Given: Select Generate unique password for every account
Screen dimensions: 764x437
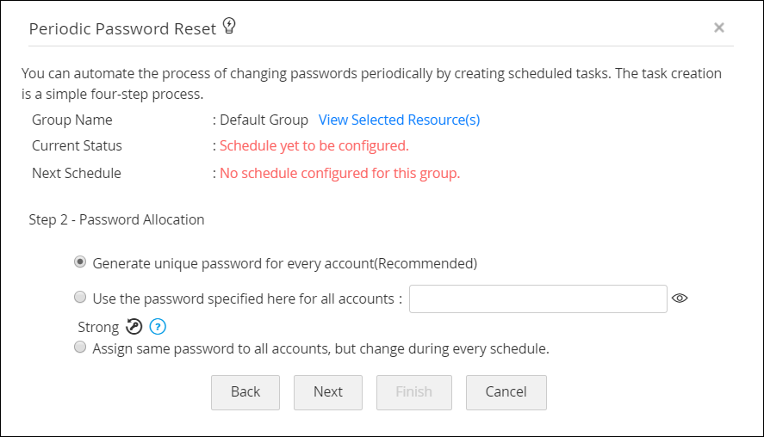Looking at the screenshot, I should (x=80, y=262).
